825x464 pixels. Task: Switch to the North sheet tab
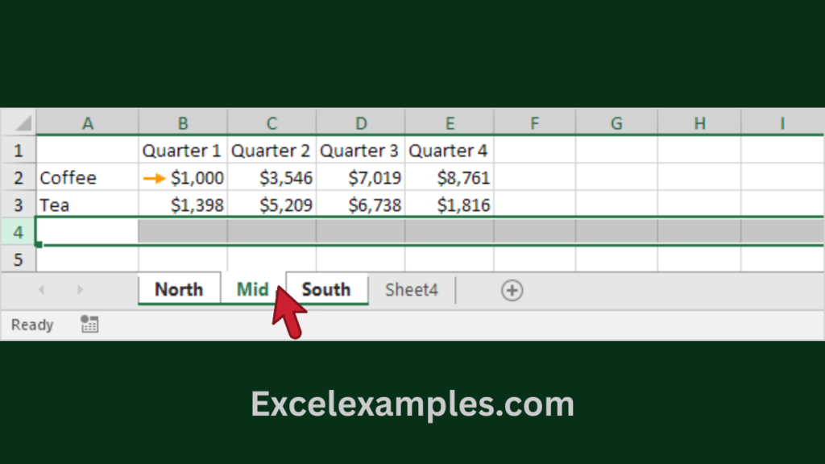[179, 290]
